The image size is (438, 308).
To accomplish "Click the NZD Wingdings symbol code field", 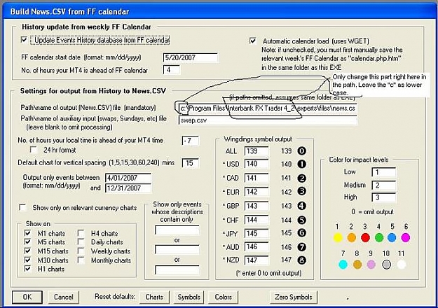I will [x=256, y=260].
